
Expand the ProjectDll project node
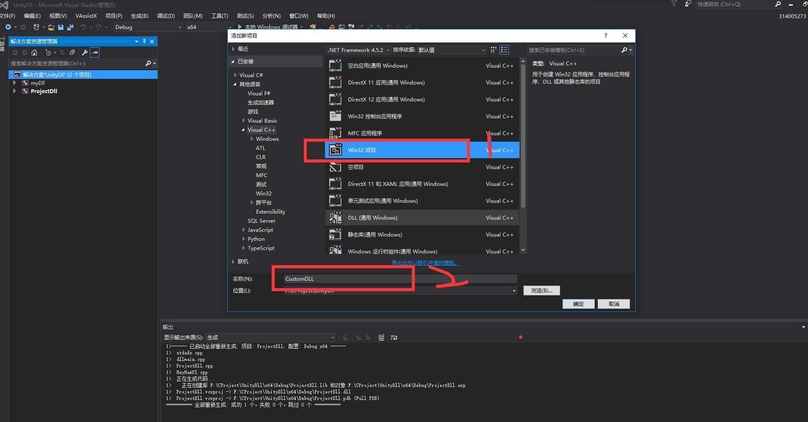tap(15, 91)
